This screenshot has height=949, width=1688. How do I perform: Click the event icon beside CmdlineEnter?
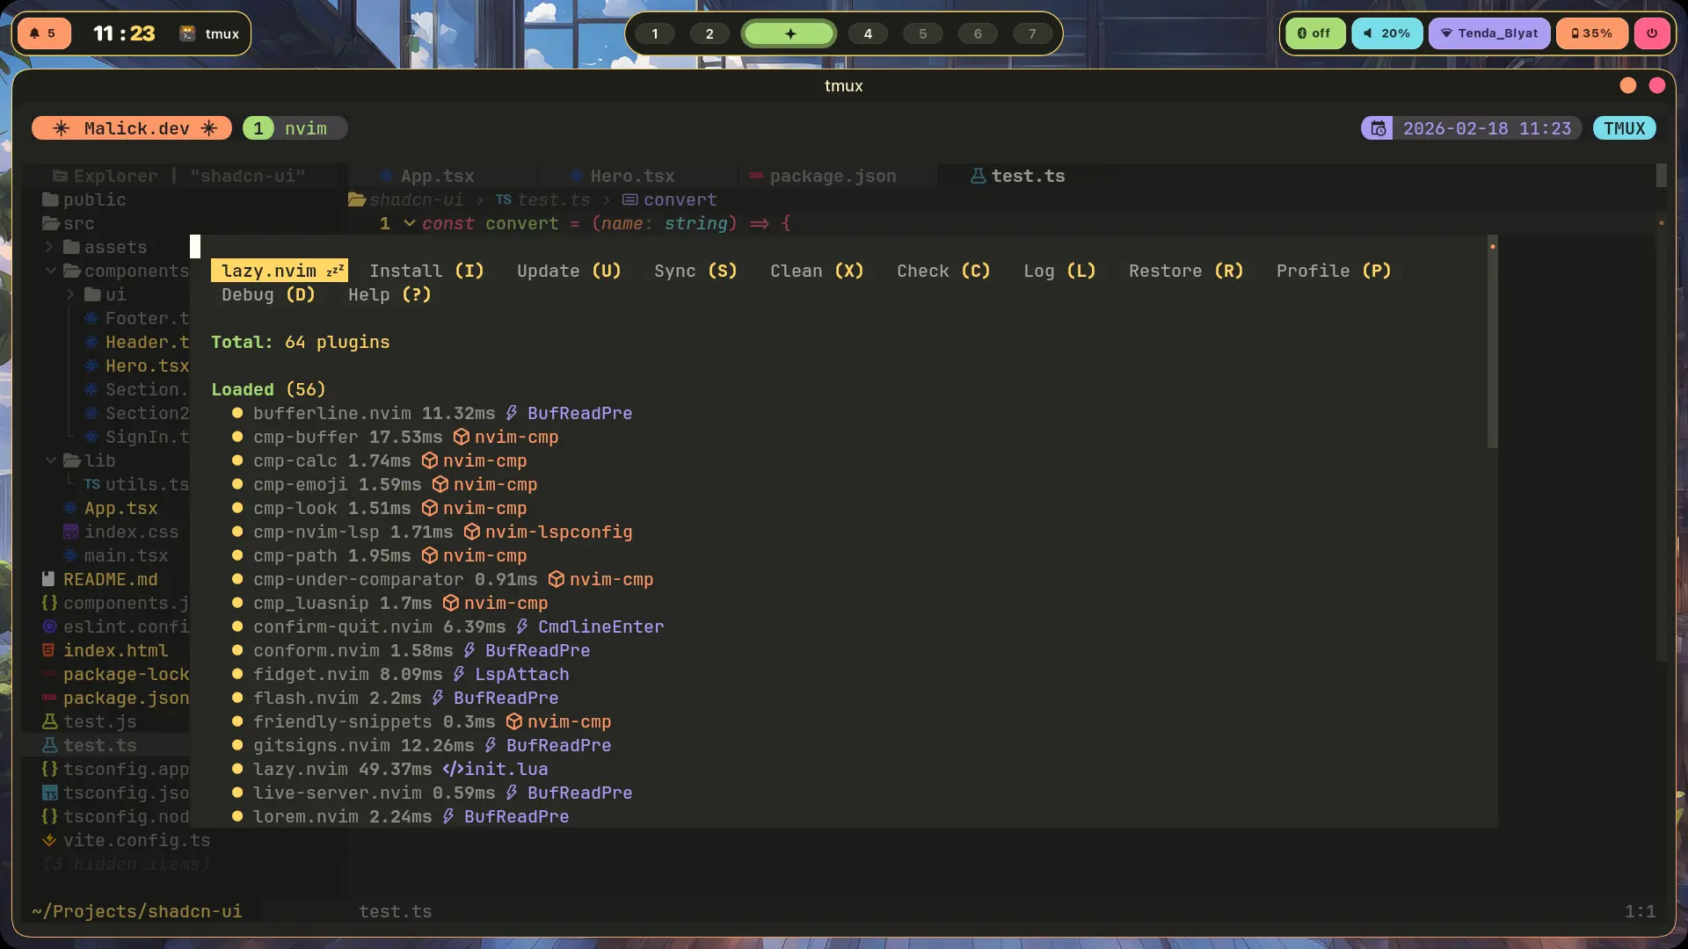point(522,627)
